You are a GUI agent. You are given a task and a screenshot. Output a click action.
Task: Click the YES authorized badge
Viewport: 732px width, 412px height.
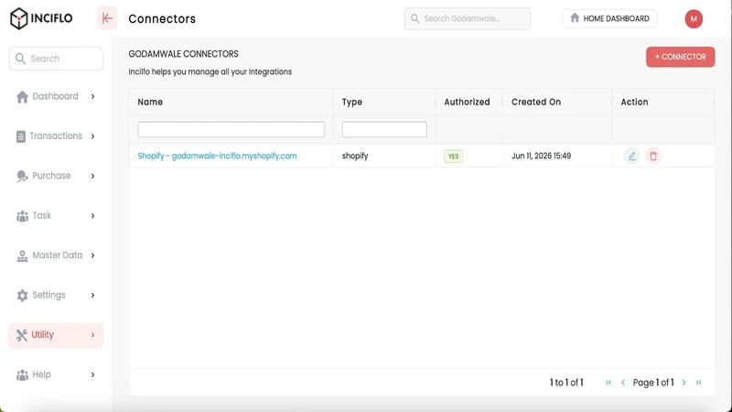pos(453,157)
